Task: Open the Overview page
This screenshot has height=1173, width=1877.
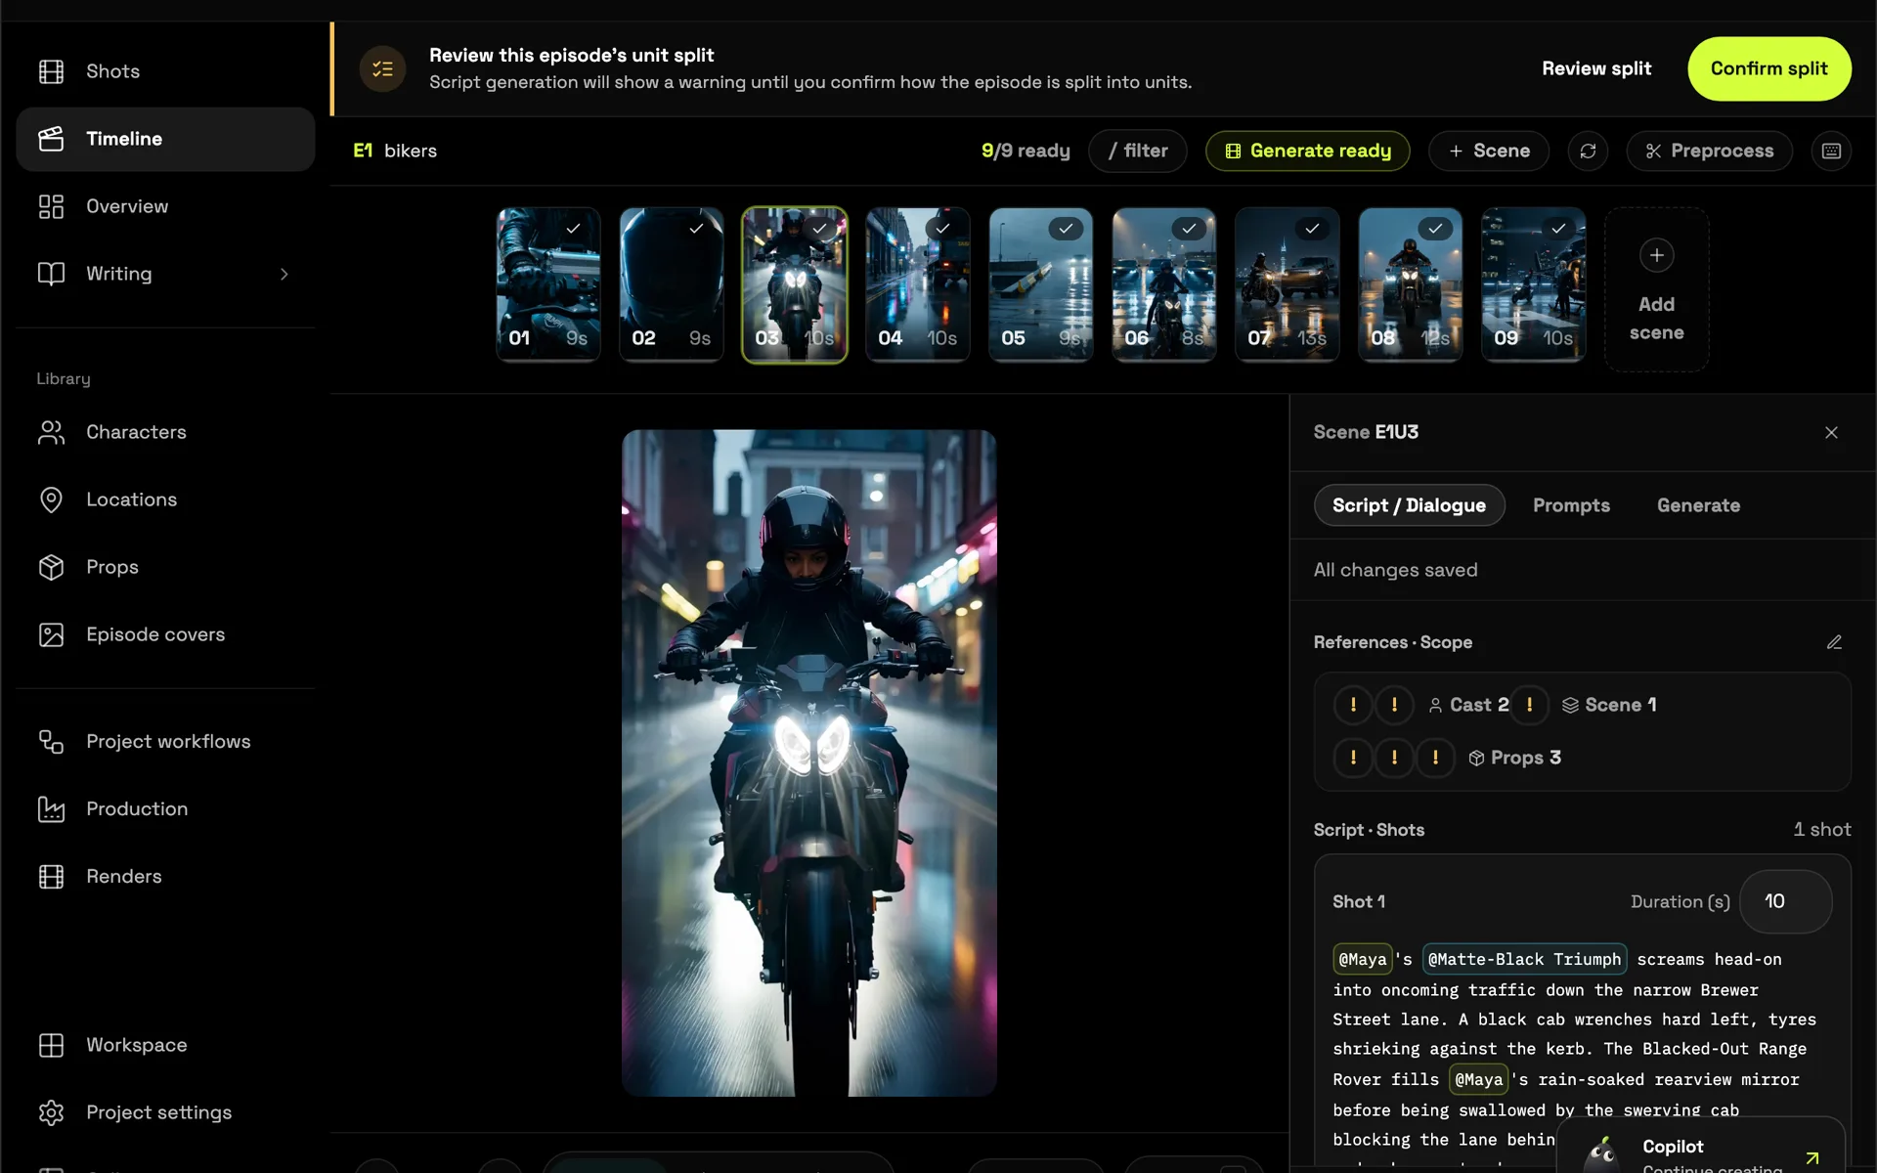Action: pos(165,206)
